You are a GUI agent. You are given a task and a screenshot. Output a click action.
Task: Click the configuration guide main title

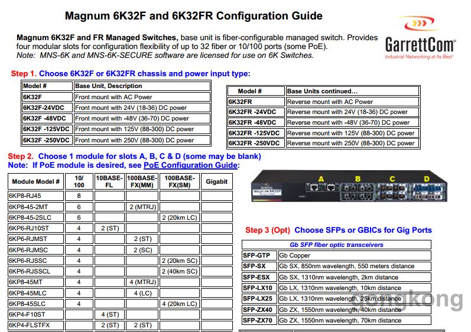click(x=194, y=16)
